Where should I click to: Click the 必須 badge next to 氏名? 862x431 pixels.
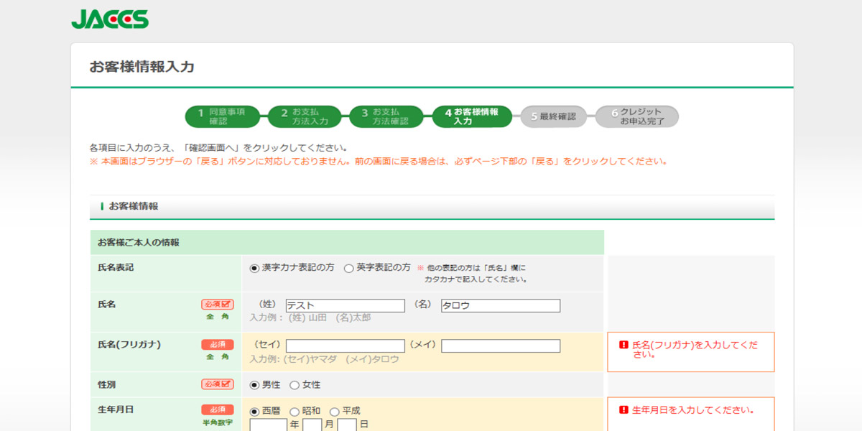coord(217,304)
